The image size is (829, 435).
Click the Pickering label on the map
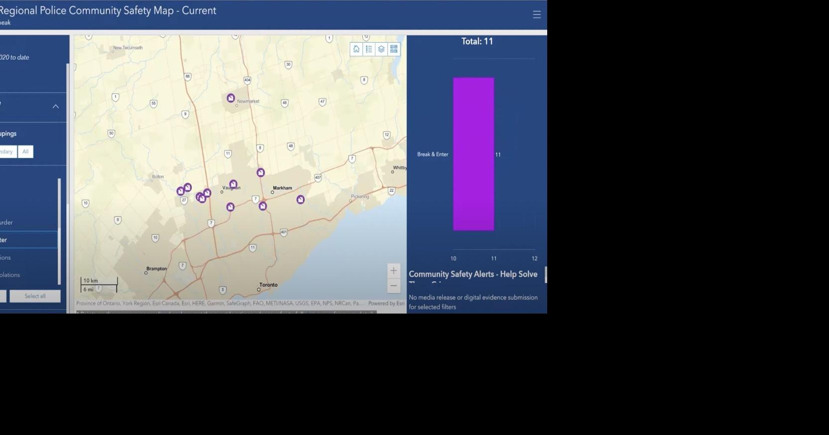[360, 197]
